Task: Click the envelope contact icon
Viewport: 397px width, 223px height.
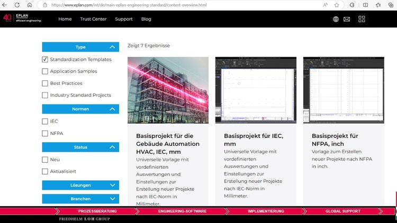Action: coord(347,19)
